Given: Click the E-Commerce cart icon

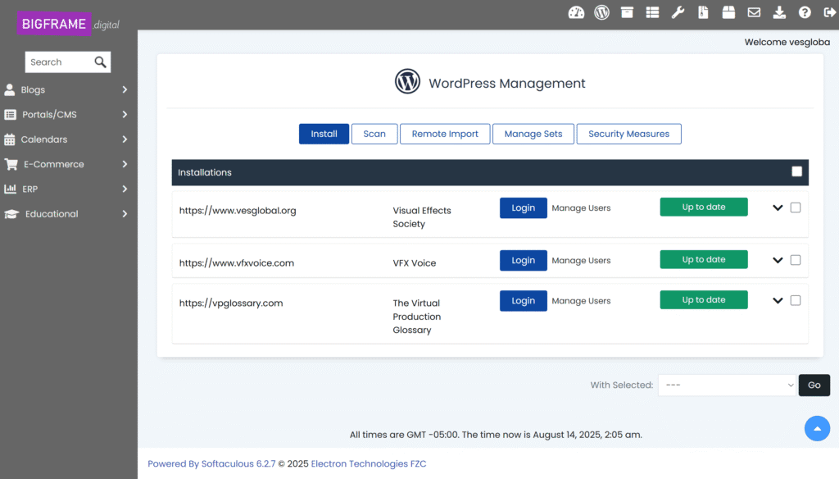Looking at the screenshot, I should pos(11,164).
